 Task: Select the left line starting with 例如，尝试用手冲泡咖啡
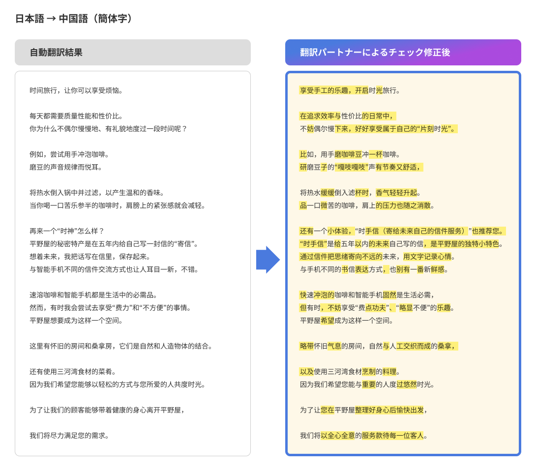pos(69,154)
